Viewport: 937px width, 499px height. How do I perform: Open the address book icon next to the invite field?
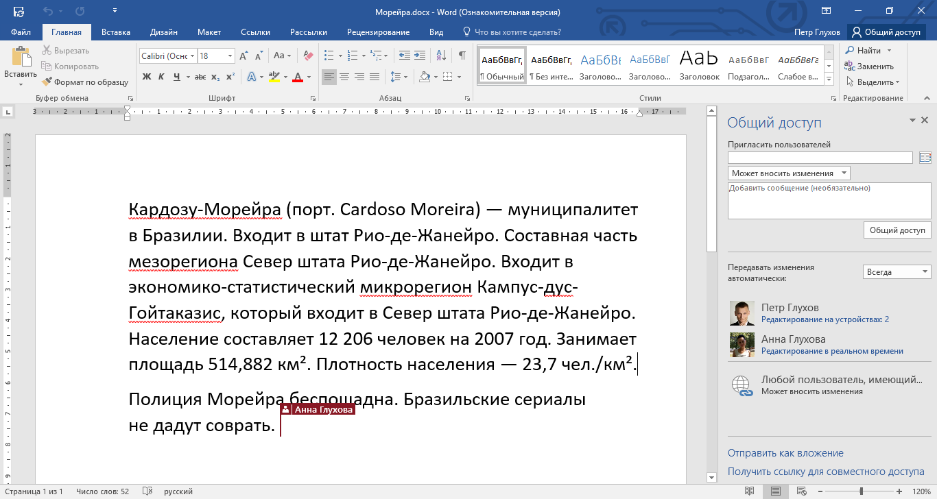[925, 158]
